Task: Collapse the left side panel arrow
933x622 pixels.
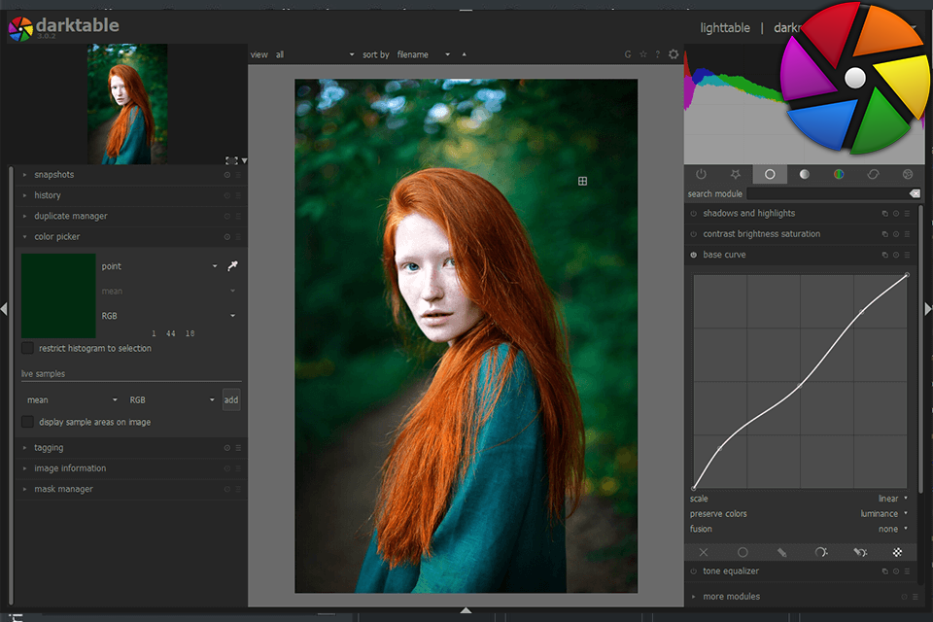Action: [4, 309]
